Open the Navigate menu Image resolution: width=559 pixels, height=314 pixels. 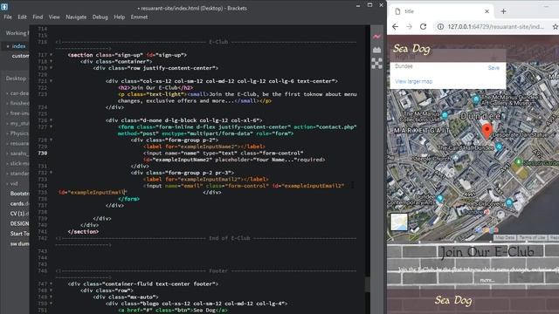coord(76,17)
